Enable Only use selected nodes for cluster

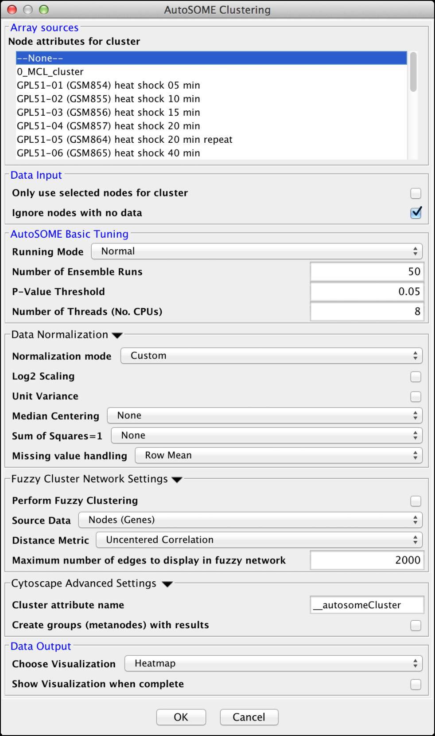(416, 193)
